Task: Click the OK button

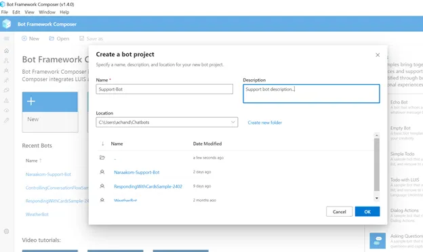Action: click(x=367, y=211)
